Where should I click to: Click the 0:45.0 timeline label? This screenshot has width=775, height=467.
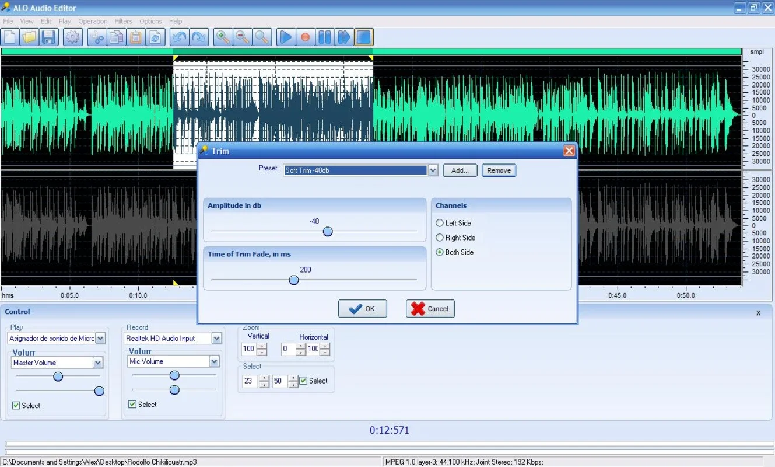[617, 295]
